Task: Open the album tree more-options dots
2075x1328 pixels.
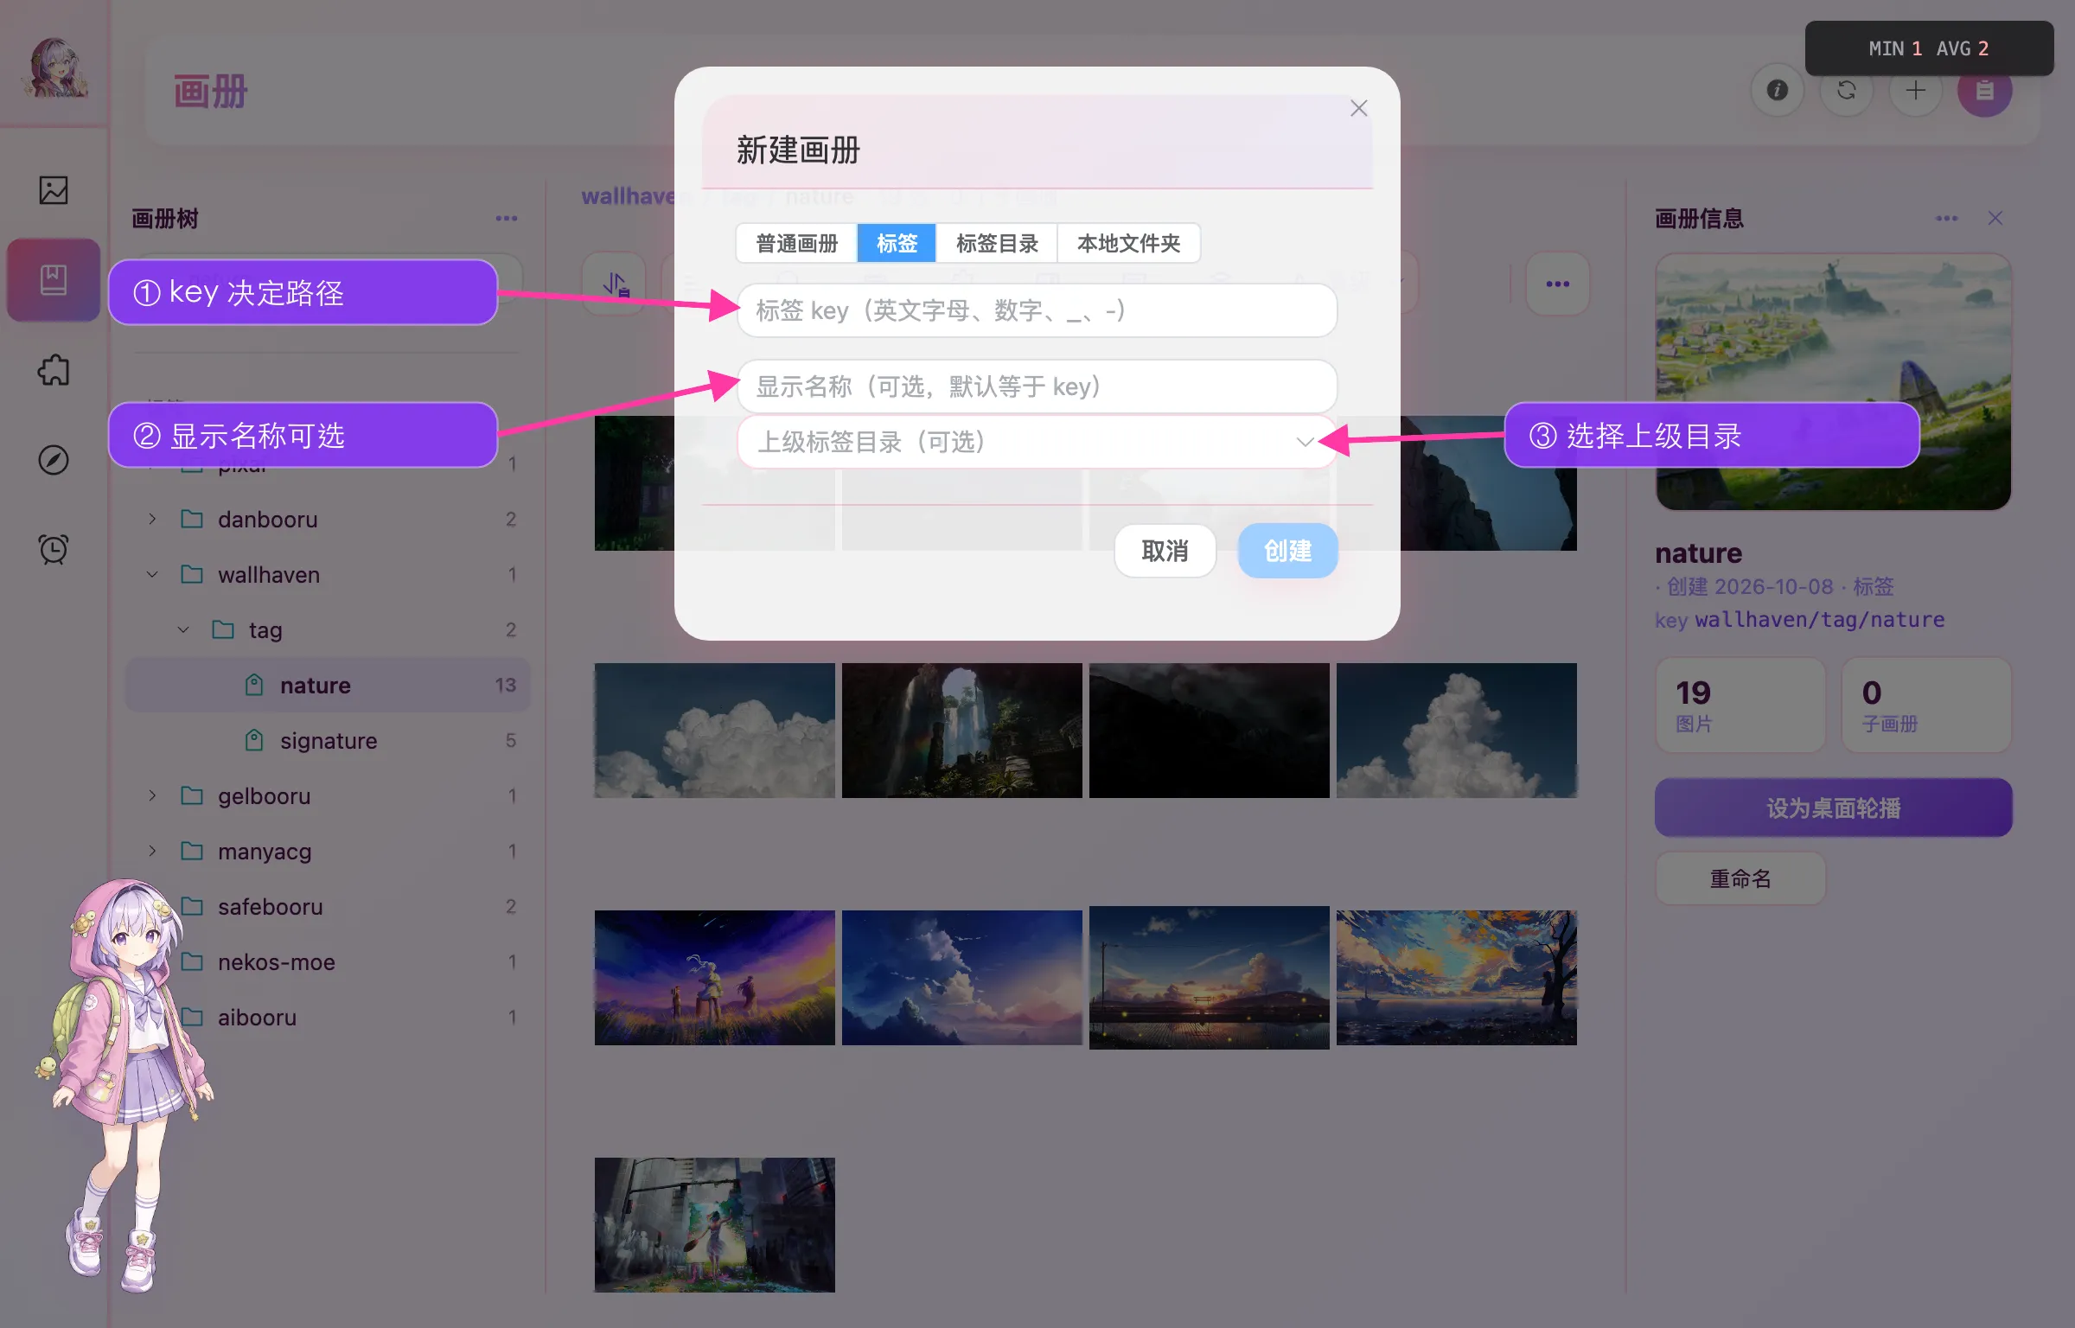Action: pyautogui.click(x=507, y=219)
